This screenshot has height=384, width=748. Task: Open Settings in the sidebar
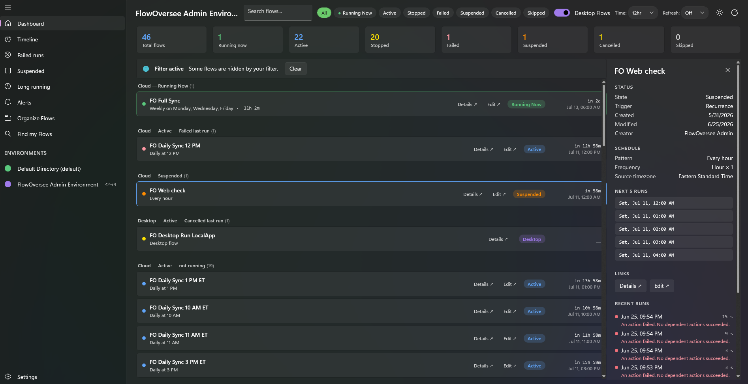click(x=62, y=377)
